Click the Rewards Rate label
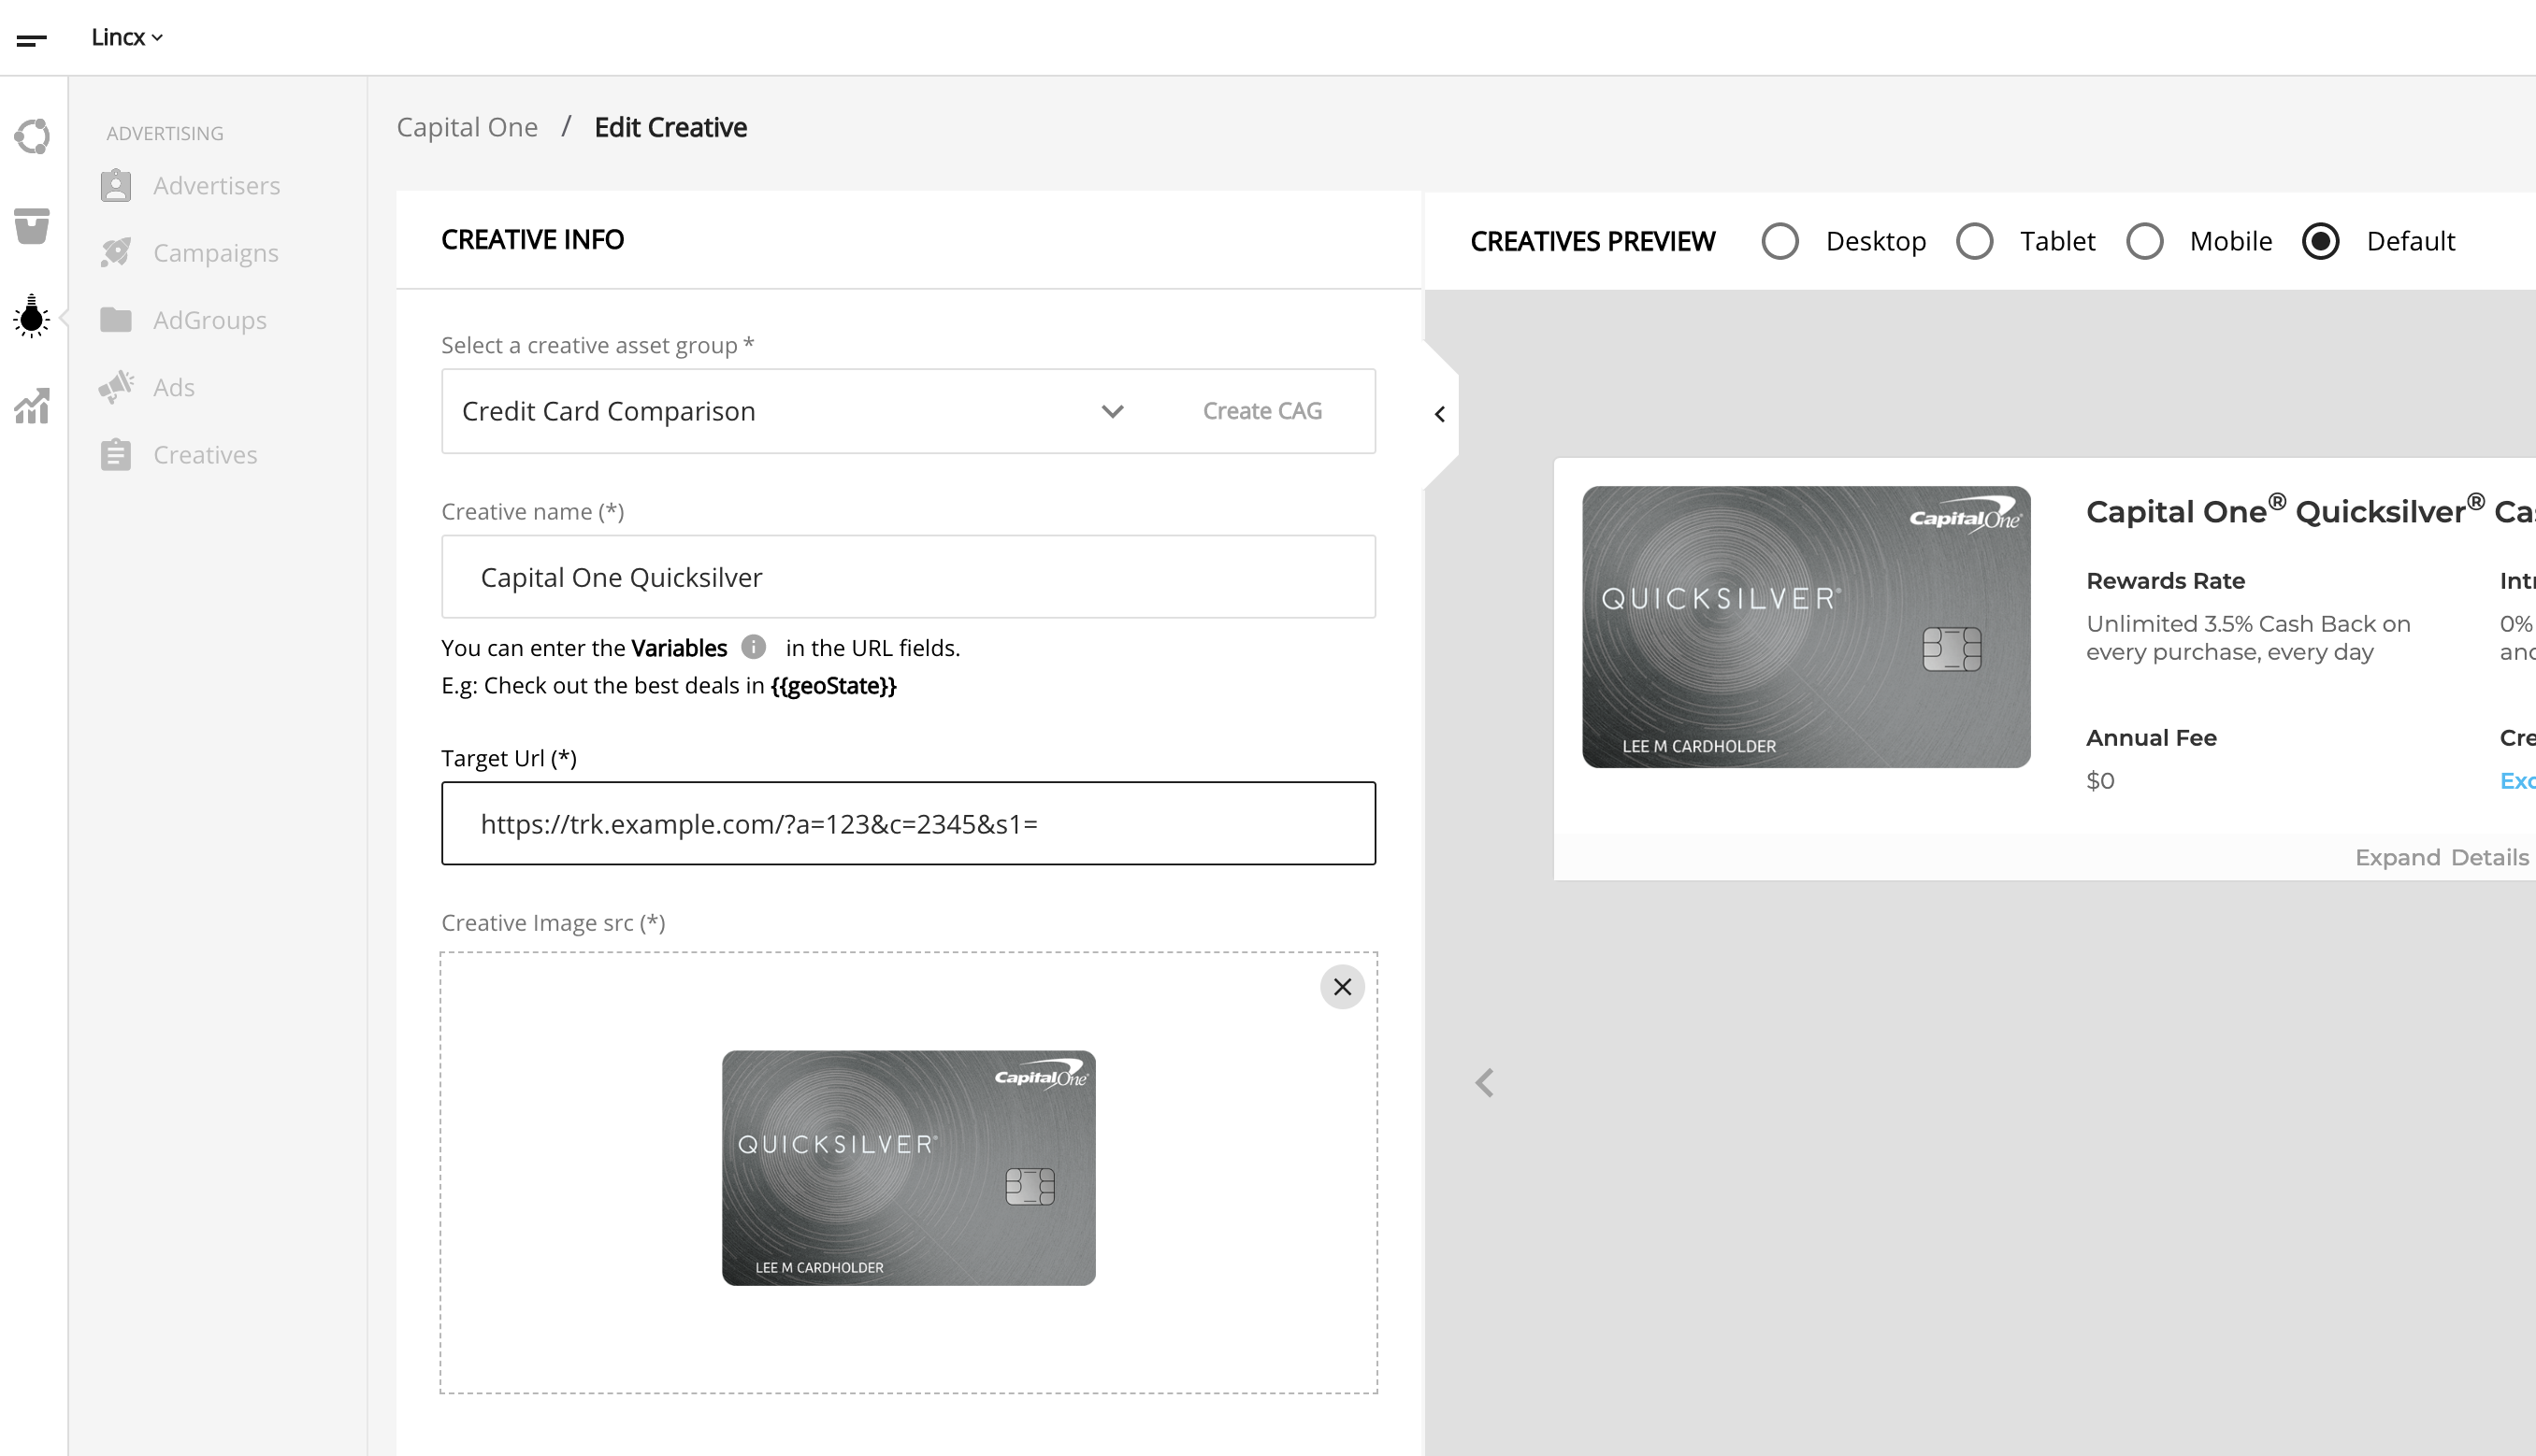The width and height of the screenshot is (2536, 1456). click(2165, 581)
